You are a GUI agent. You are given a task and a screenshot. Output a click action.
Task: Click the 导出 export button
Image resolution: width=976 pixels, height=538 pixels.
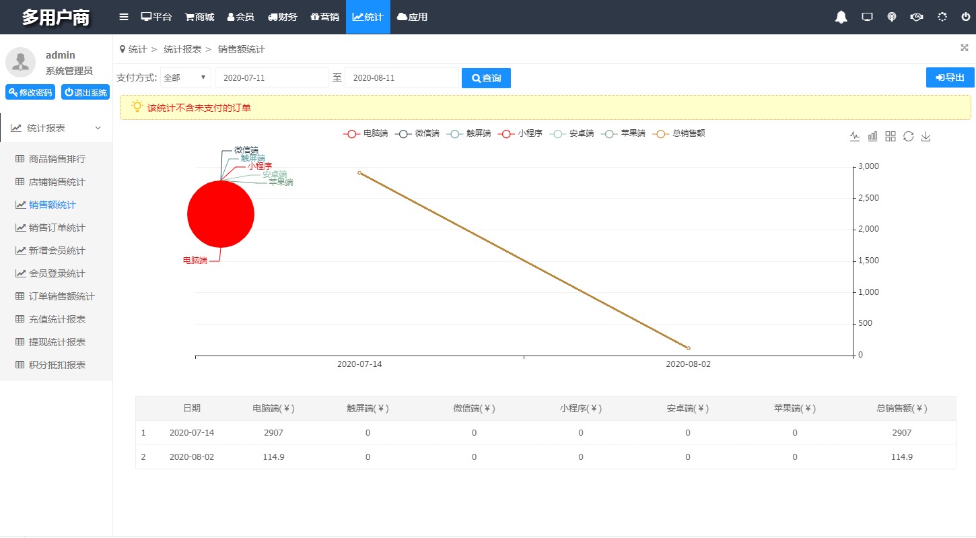950,77
